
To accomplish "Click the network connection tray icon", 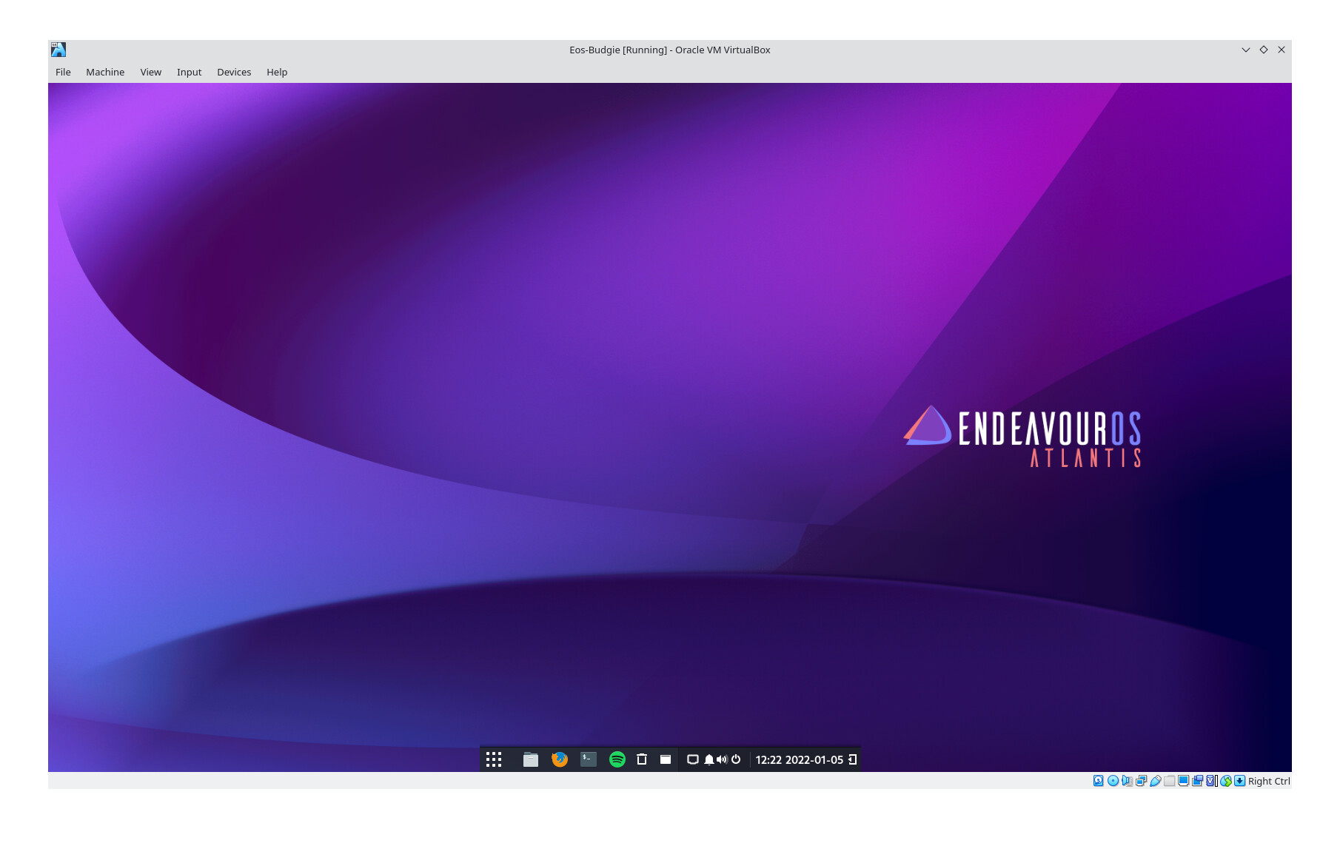I will [693, 759].
